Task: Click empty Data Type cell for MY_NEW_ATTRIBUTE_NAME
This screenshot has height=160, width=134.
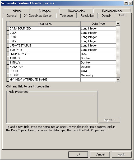Action: [x=98, y=79]
